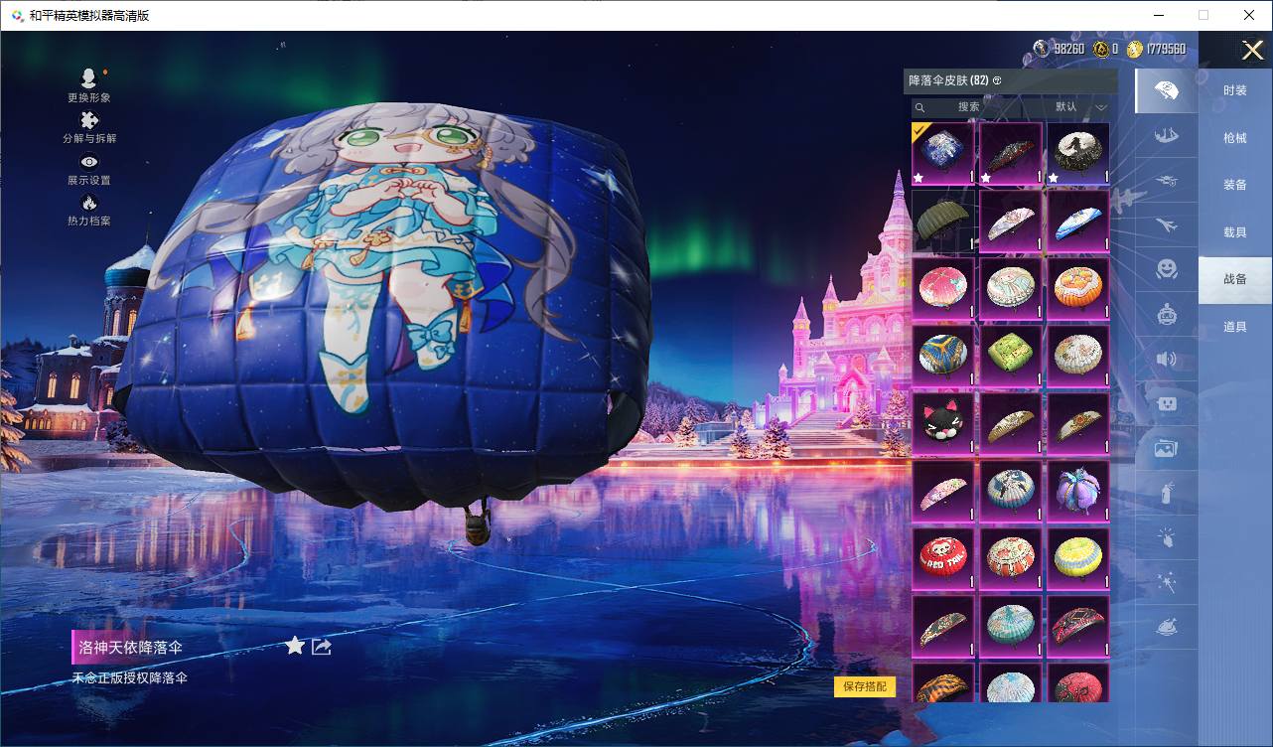Switch to the 枪械 tab

click(1235, 138)
